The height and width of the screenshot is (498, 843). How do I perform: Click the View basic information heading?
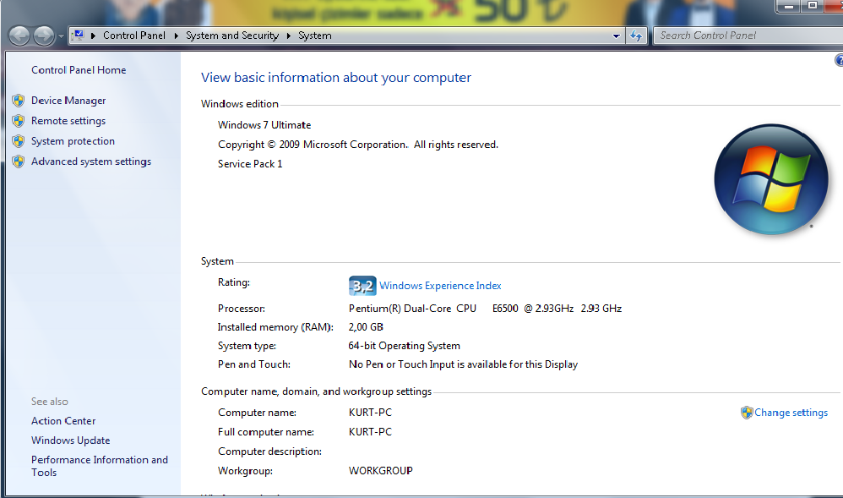pyautogui.click(x=336, y=78)
